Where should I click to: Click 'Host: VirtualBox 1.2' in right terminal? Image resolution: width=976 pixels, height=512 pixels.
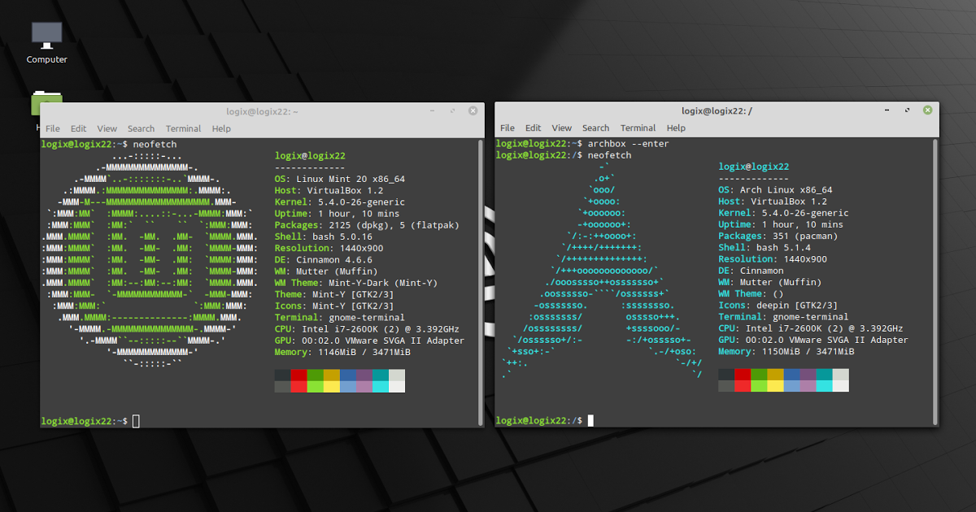click(x=773, y=202)
